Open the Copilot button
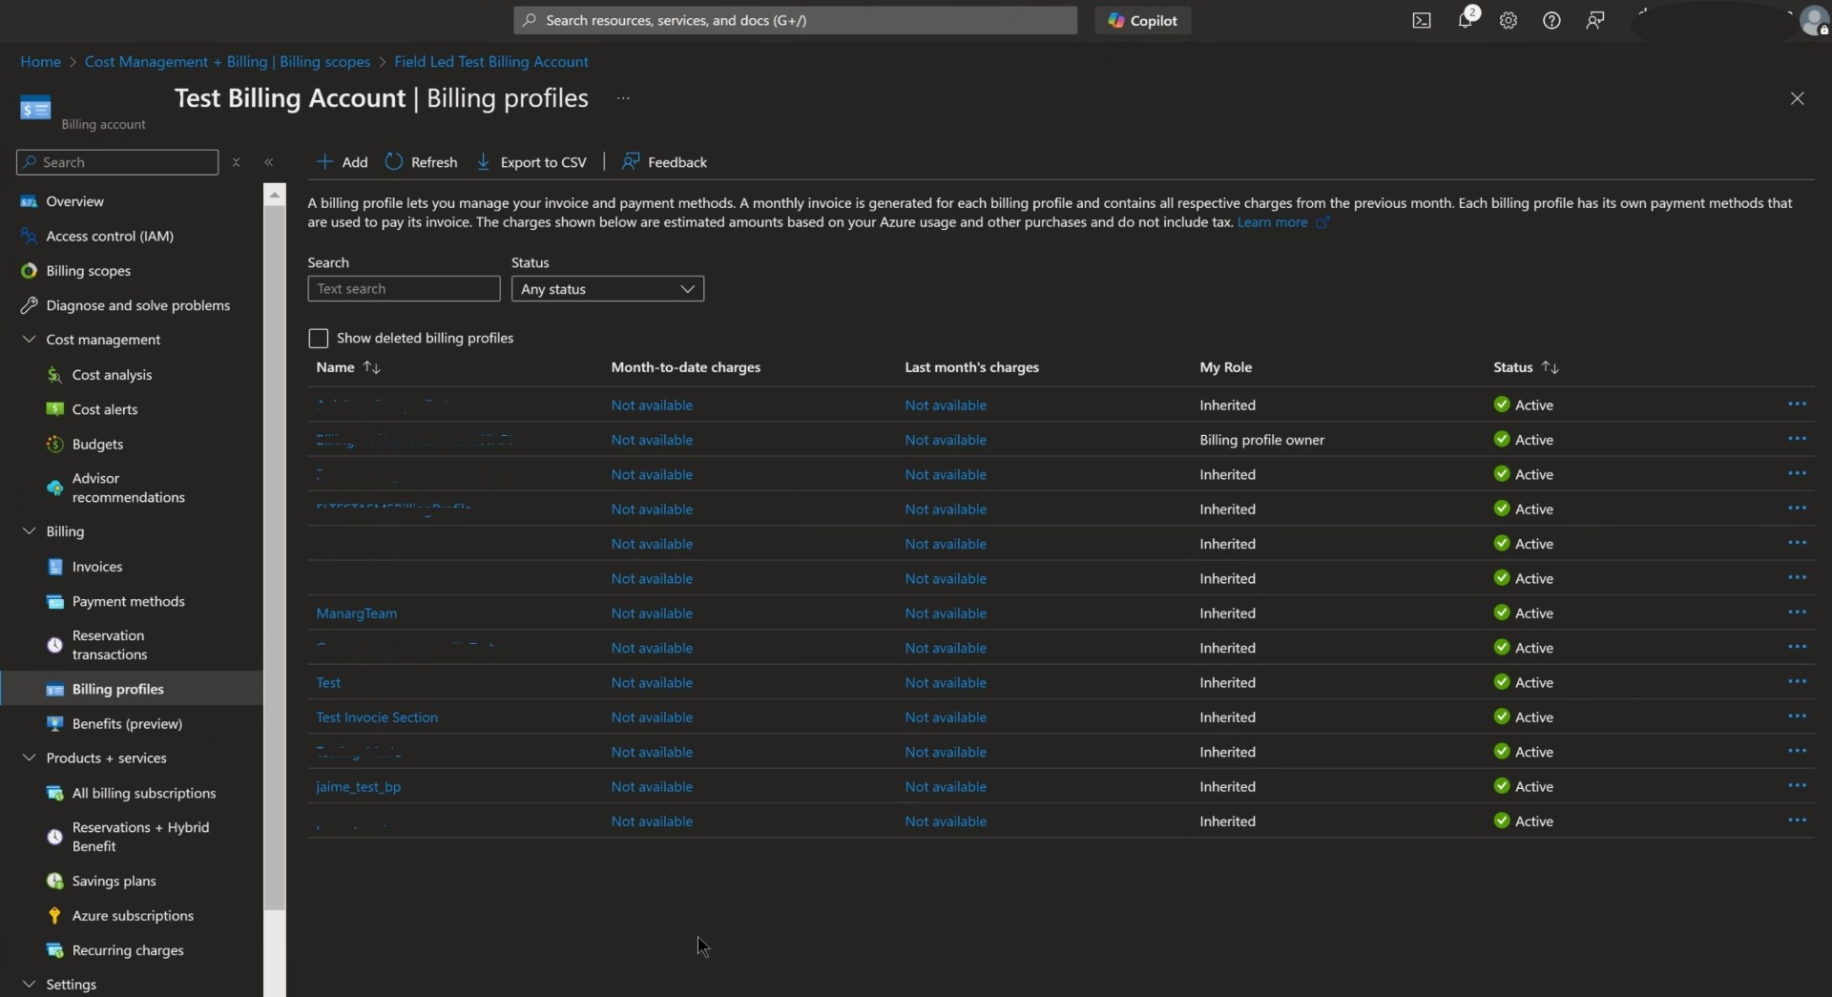 click(x=1142, y=20)
